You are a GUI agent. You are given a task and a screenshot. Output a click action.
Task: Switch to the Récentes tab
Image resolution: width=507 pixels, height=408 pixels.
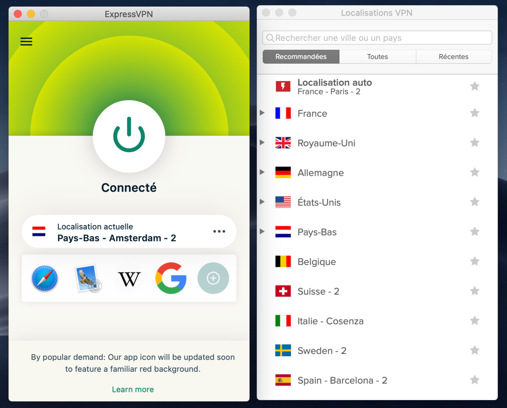[453, 57]
